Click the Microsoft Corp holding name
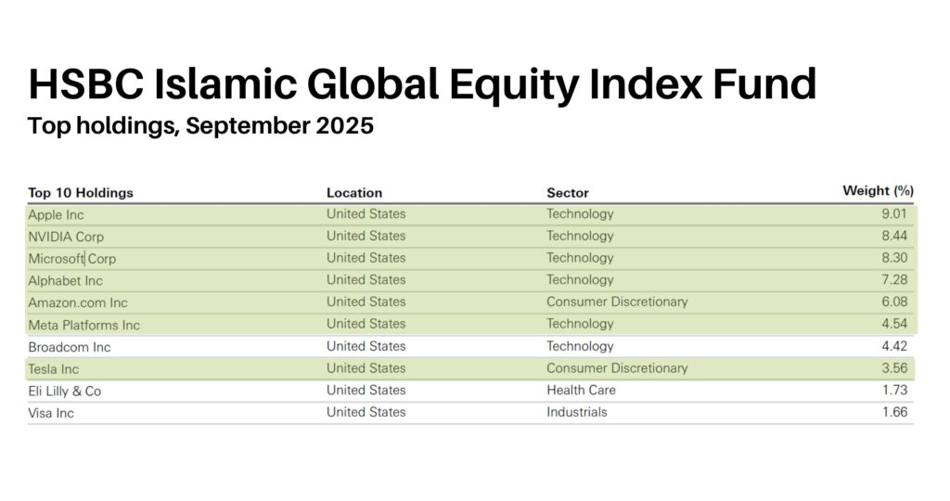The image size is (950, 501). pyautogui.click(x=72, y=259)
